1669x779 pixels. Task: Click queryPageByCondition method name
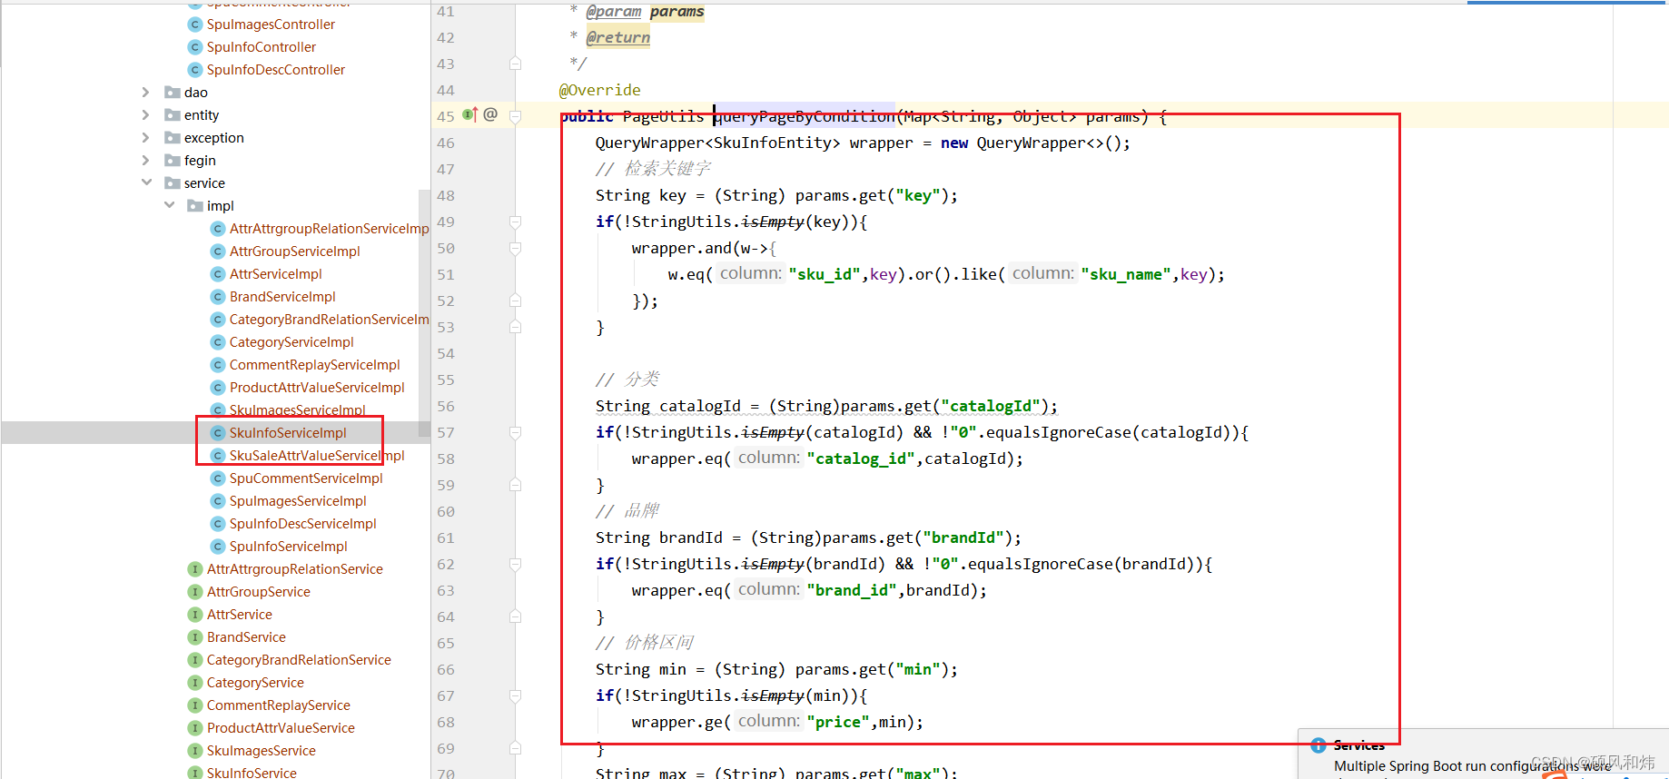coord(805,116)
